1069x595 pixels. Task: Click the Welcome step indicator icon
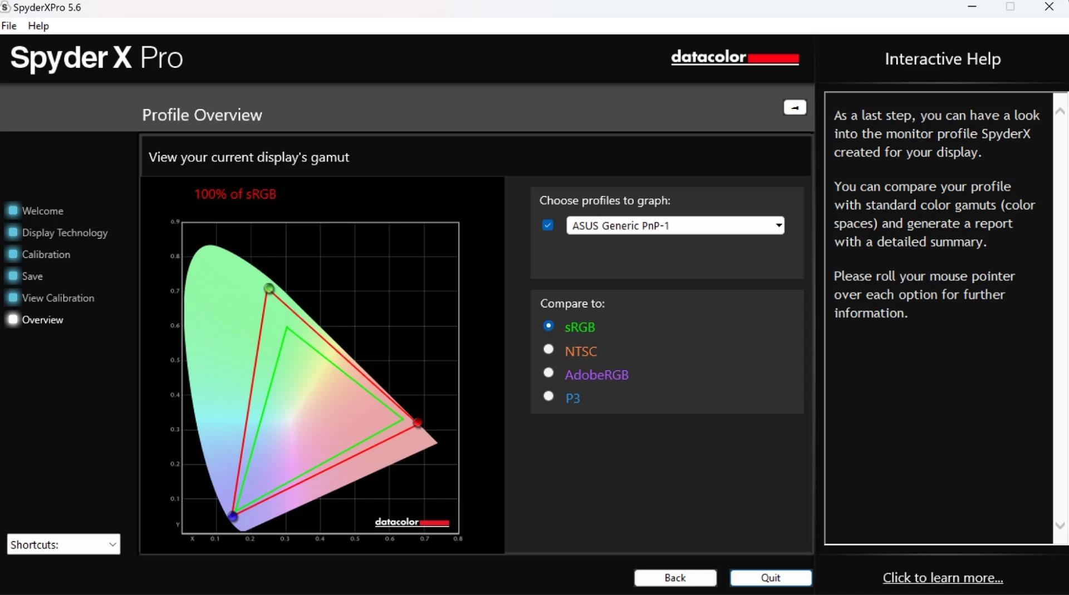pos(13,211)
